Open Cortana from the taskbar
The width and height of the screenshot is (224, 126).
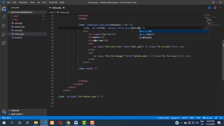tap(20, 123)
